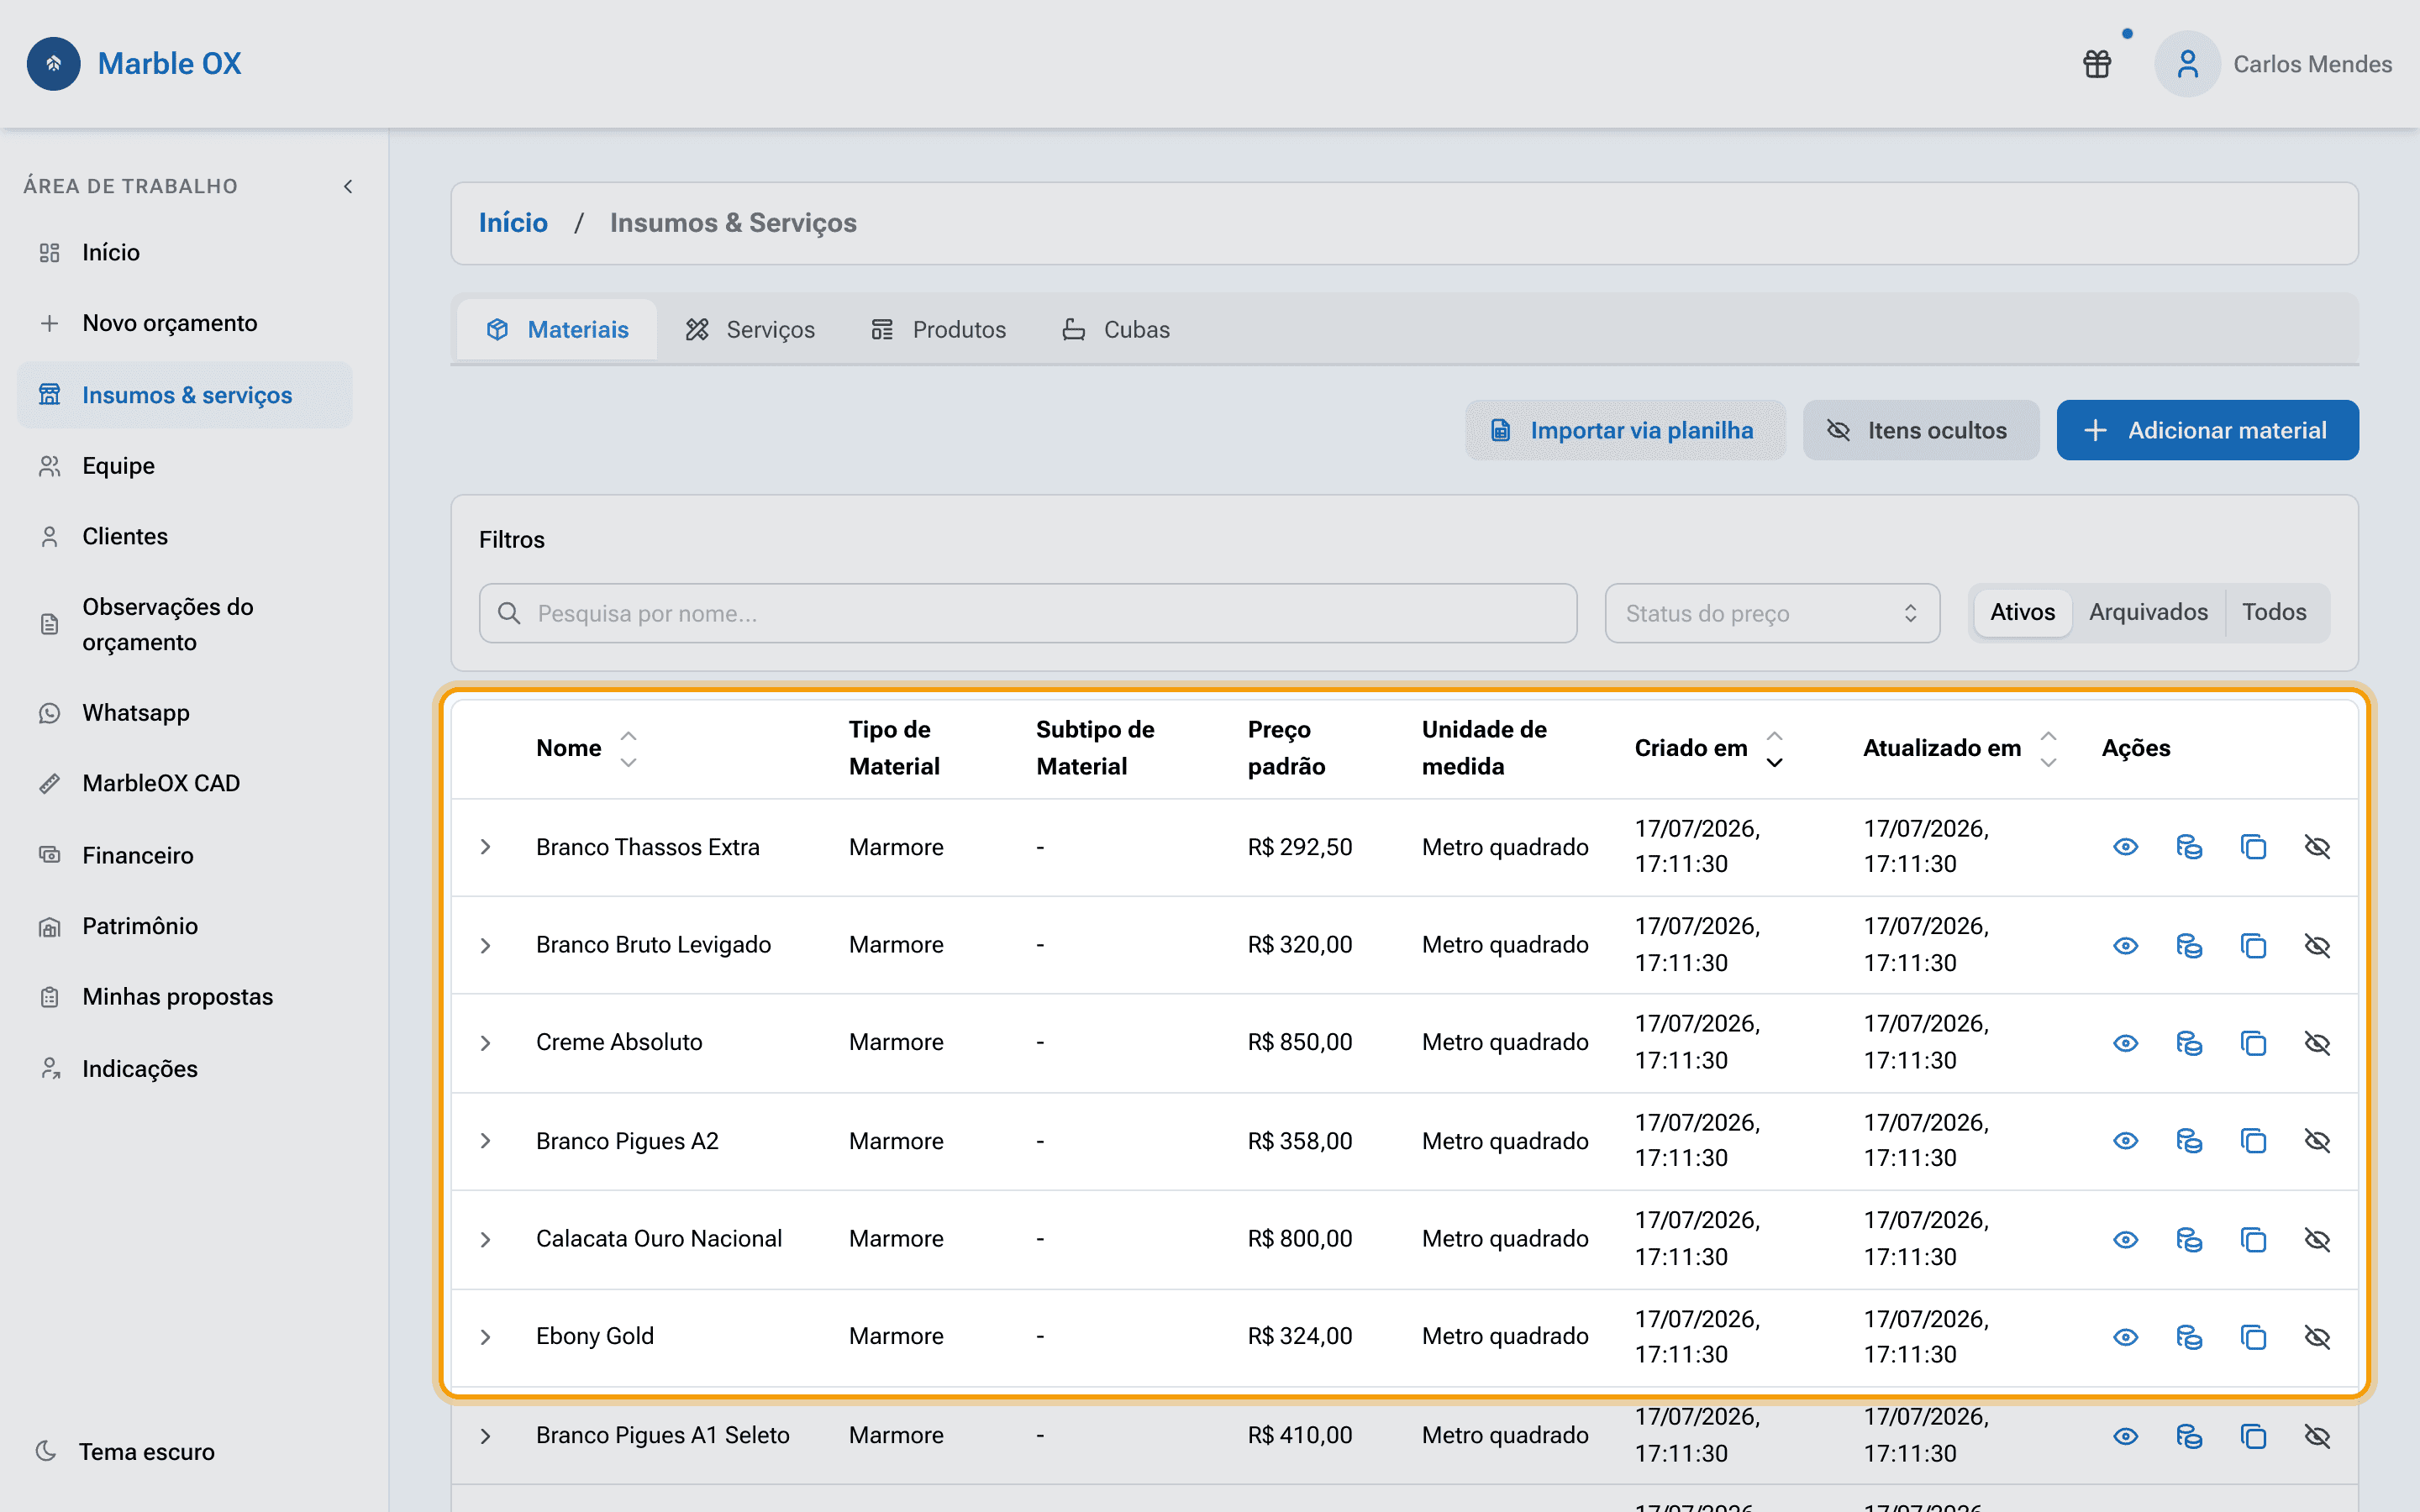Duplicate Branco Bruto Levigado material
This screenshot has height=1512, width=2420.
coord(2253,945)
